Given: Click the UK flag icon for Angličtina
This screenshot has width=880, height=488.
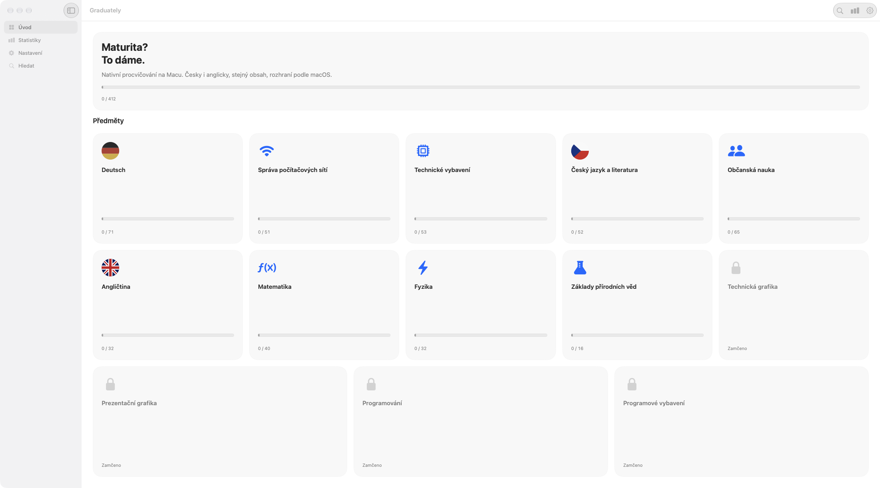Looking at the screenshot, I should pos(110,268).
